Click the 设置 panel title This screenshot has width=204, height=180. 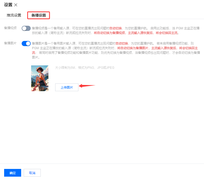point(8,5)
